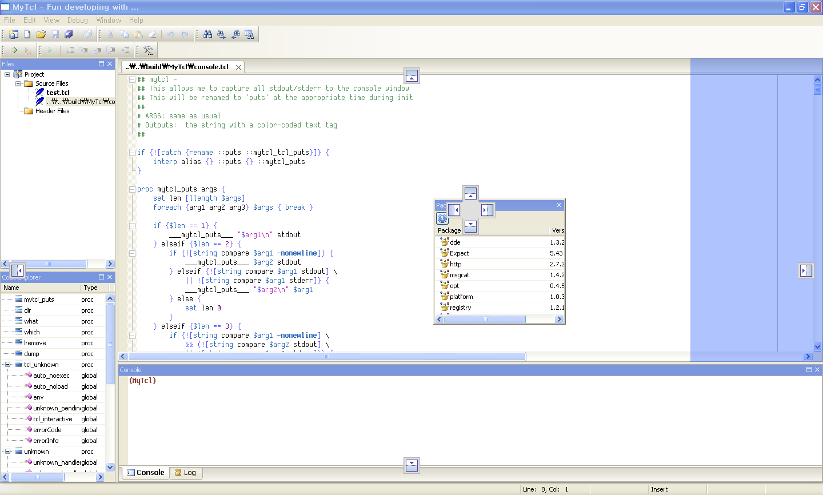823x495 pixels.
Task: Click the Find binoculars icon
Action: point(208,34)
